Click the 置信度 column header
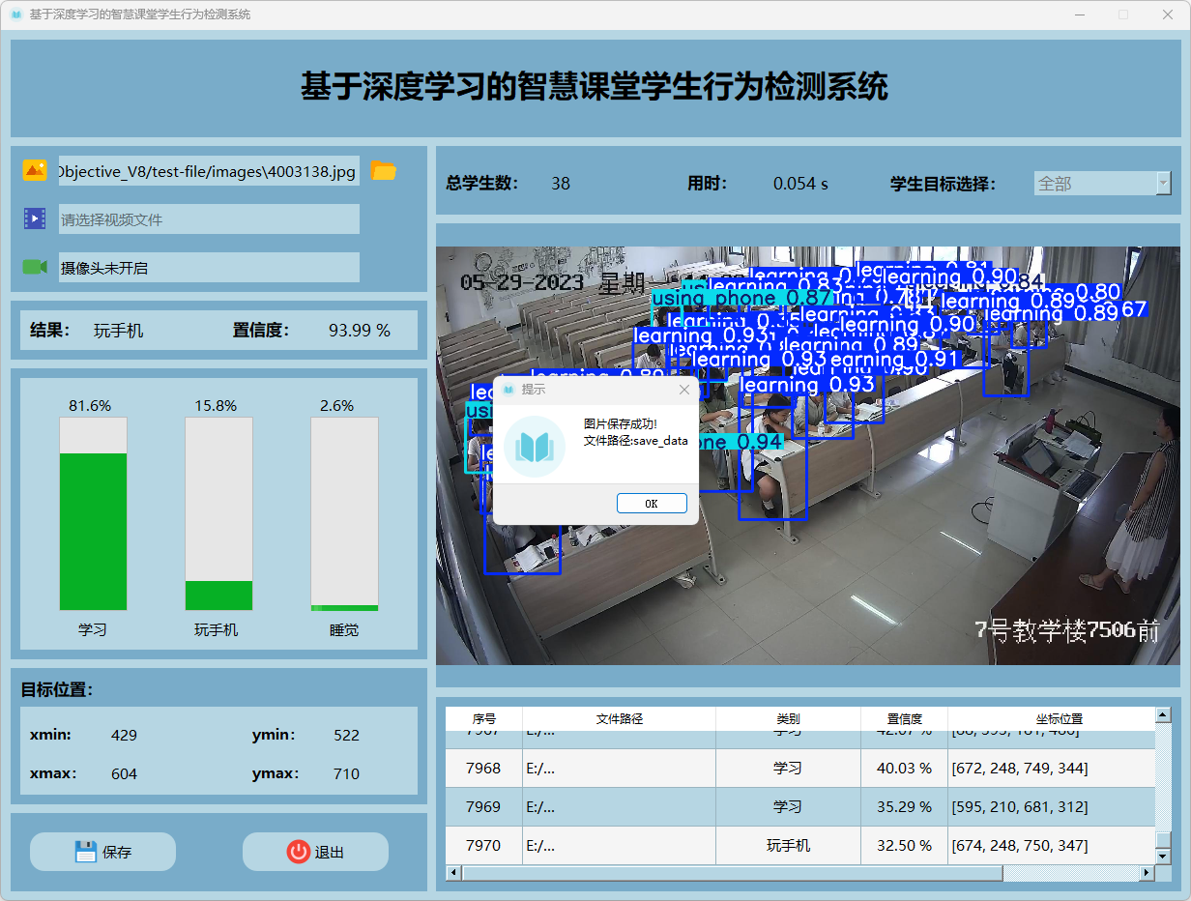 tap(904, 719)
